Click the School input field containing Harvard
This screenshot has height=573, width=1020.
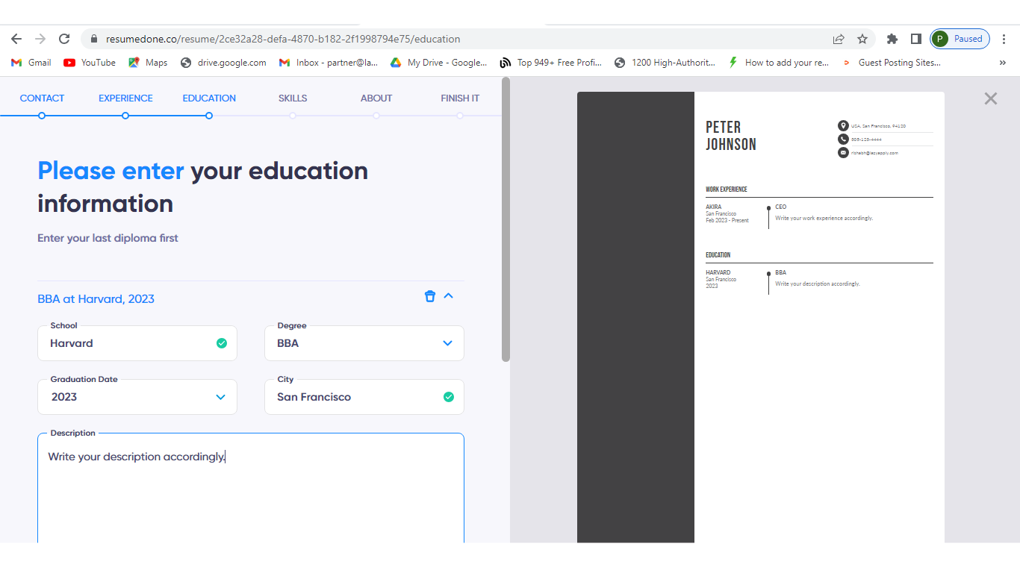127,343
